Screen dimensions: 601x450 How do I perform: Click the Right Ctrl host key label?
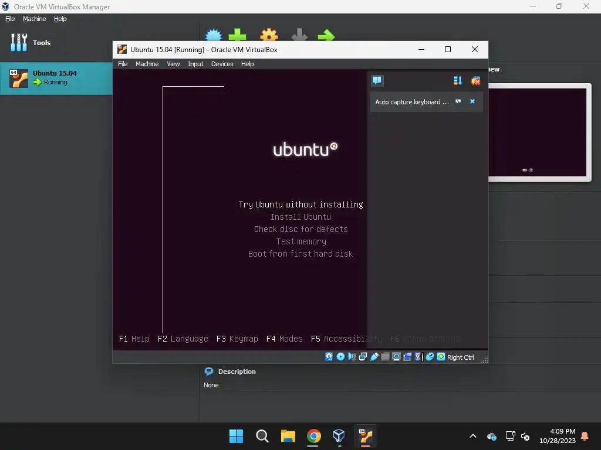click(x=460, y=357)
